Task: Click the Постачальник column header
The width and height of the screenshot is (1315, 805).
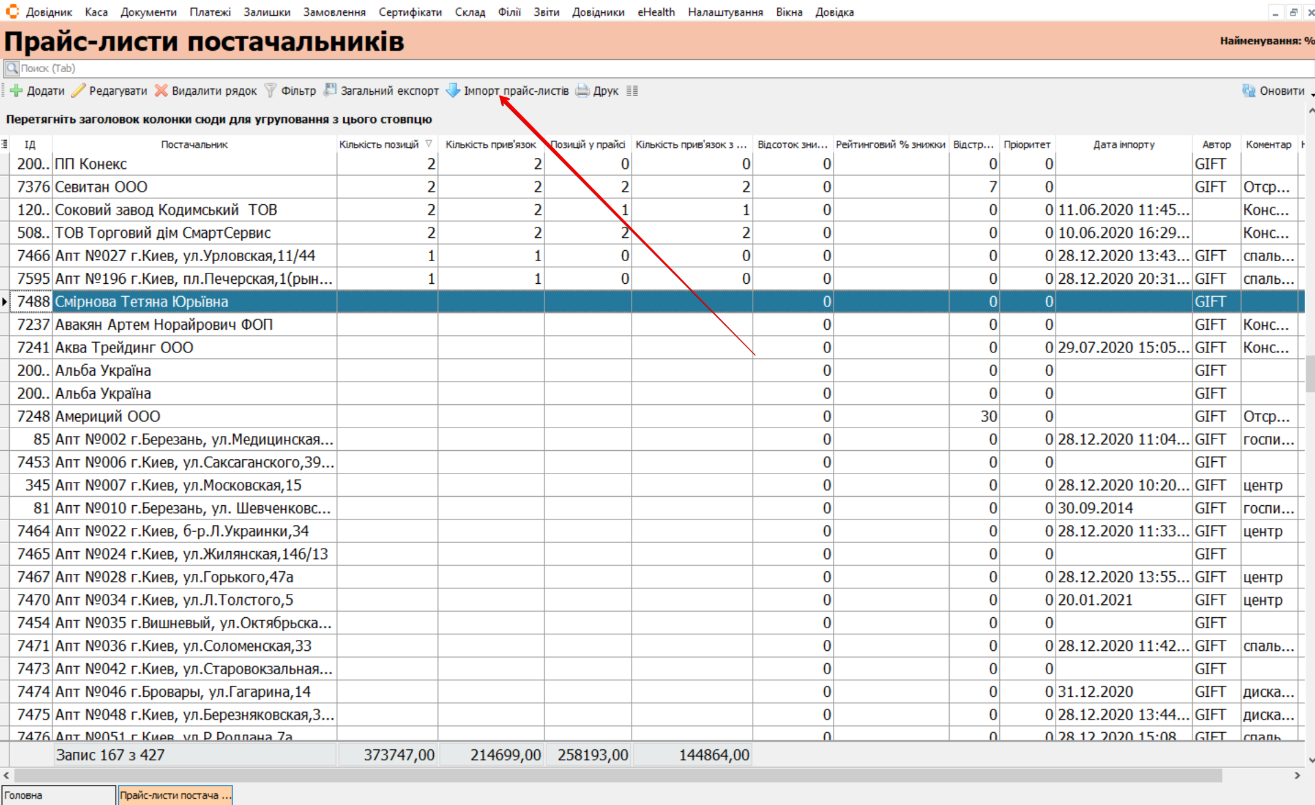Action: pyautogui.click(x=194, y=144)
